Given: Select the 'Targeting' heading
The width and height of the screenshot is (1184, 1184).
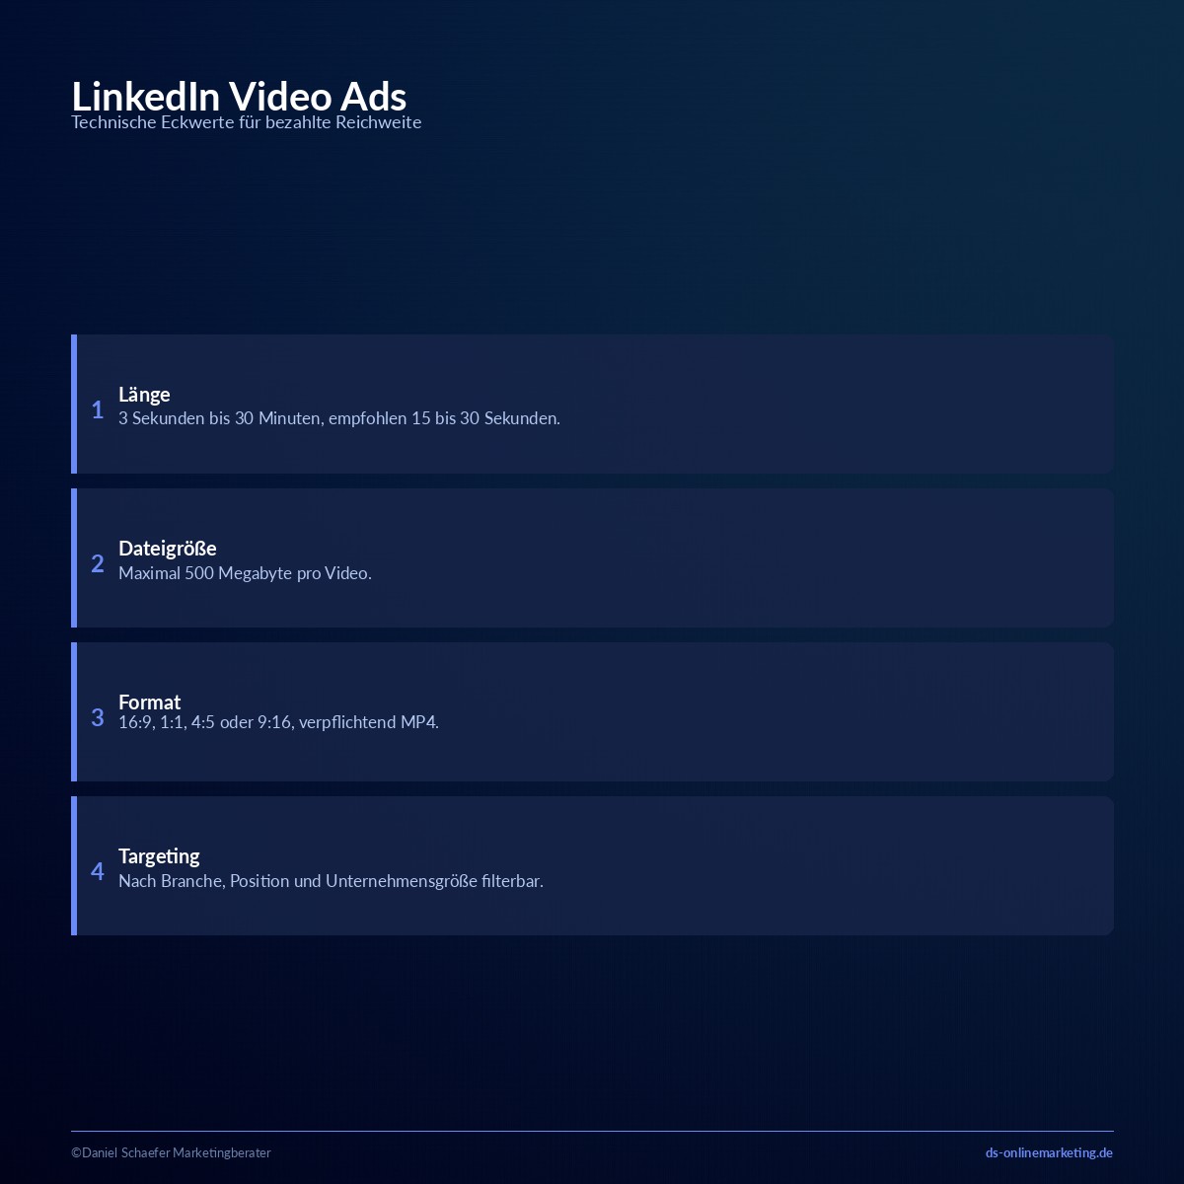Looking at the screenshot, I should (159, 856).
